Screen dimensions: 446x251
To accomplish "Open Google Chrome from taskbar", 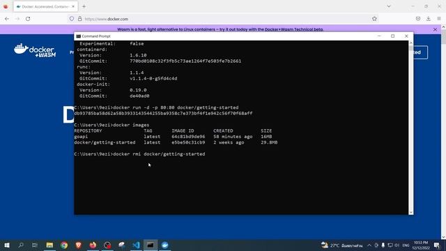I will (64, 245).
